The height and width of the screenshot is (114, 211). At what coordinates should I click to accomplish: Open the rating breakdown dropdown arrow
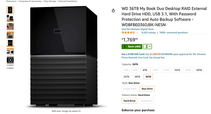[137, 32]
